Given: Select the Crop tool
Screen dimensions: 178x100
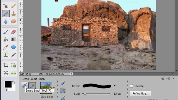Looking at the screenshot, I should [6, 65].
